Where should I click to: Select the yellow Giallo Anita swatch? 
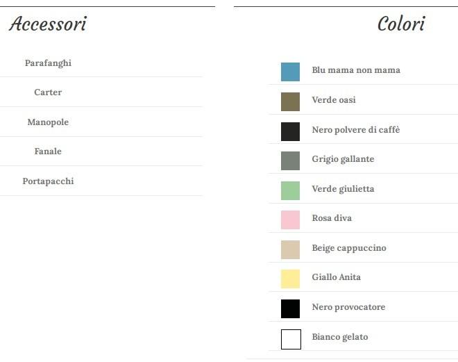(290, 279)
